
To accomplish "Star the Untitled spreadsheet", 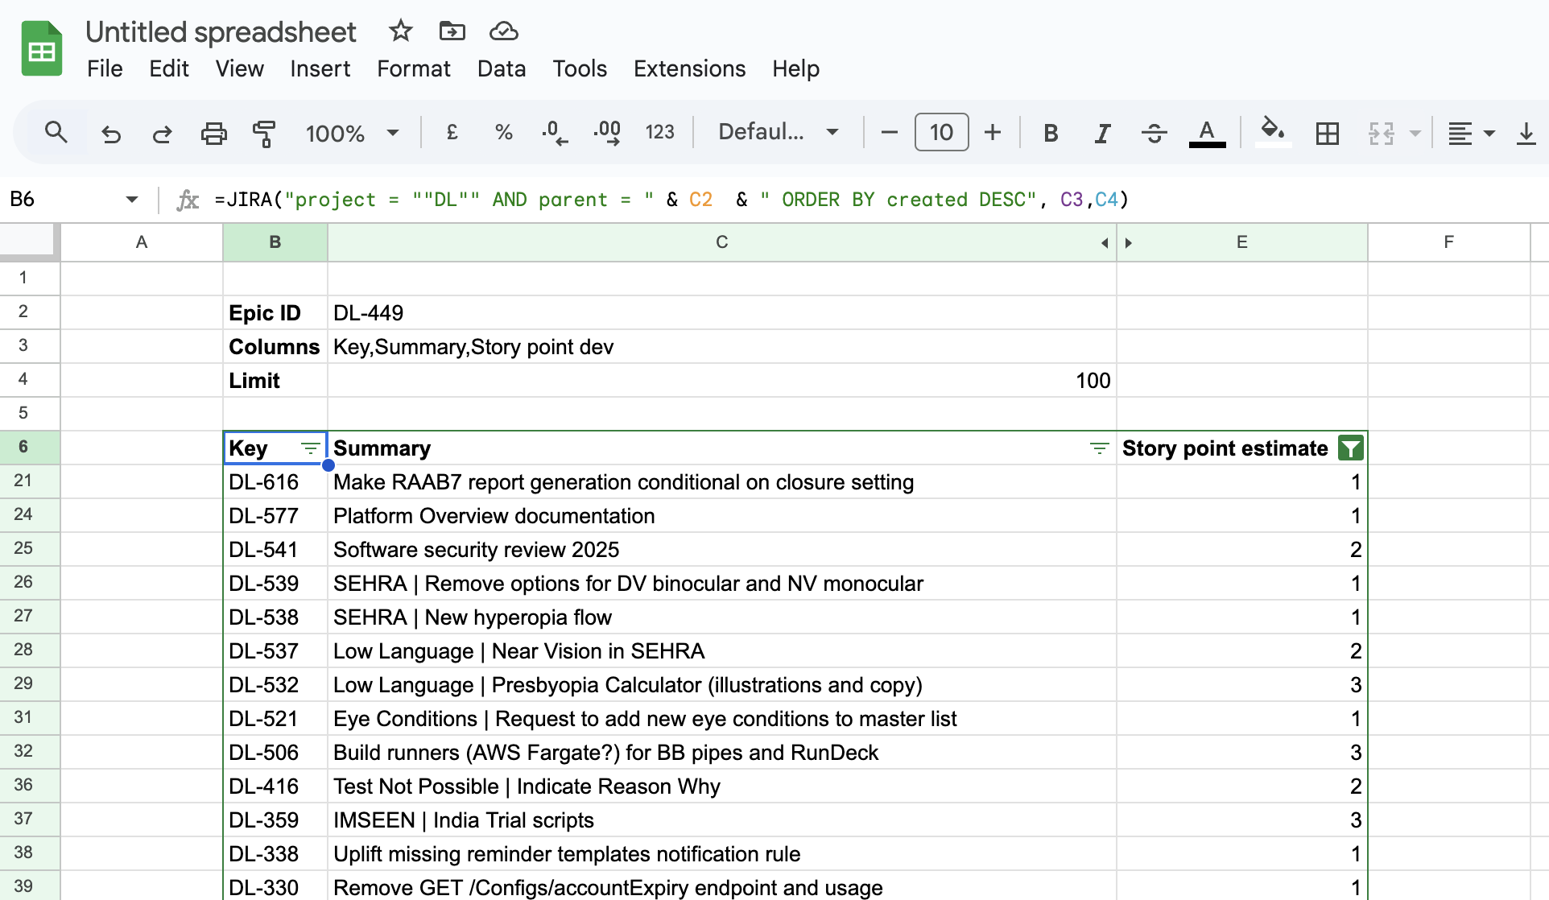I will pyautogui.click(x=400, y=31).
